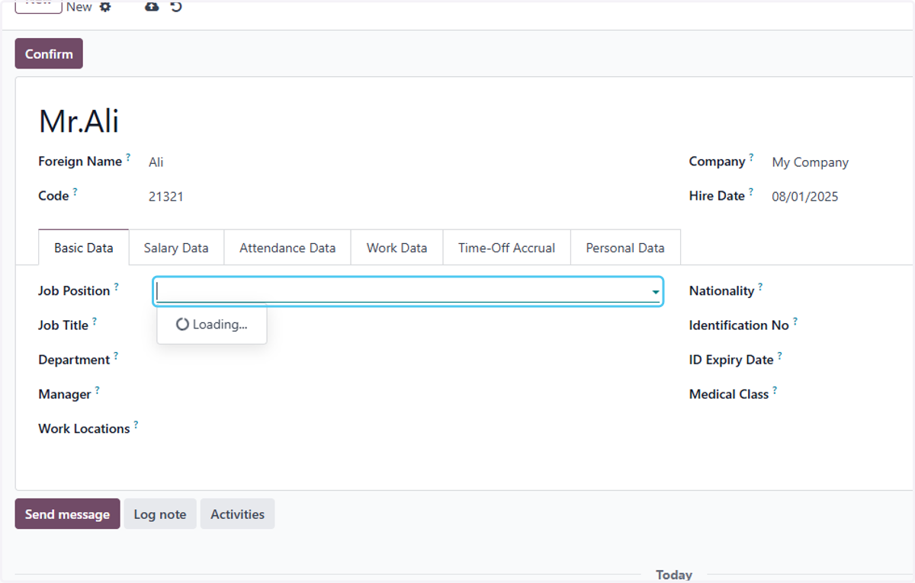This screenshot has width=915, height=583.
Task: Click the Today separator in chatter
Action: pyautogui.click(x=674, y=575)
